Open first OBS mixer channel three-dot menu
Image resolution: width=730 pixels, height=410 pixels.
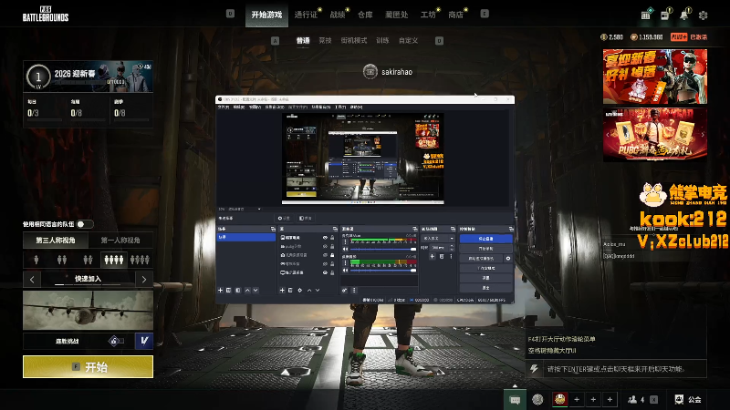[345, 241]
